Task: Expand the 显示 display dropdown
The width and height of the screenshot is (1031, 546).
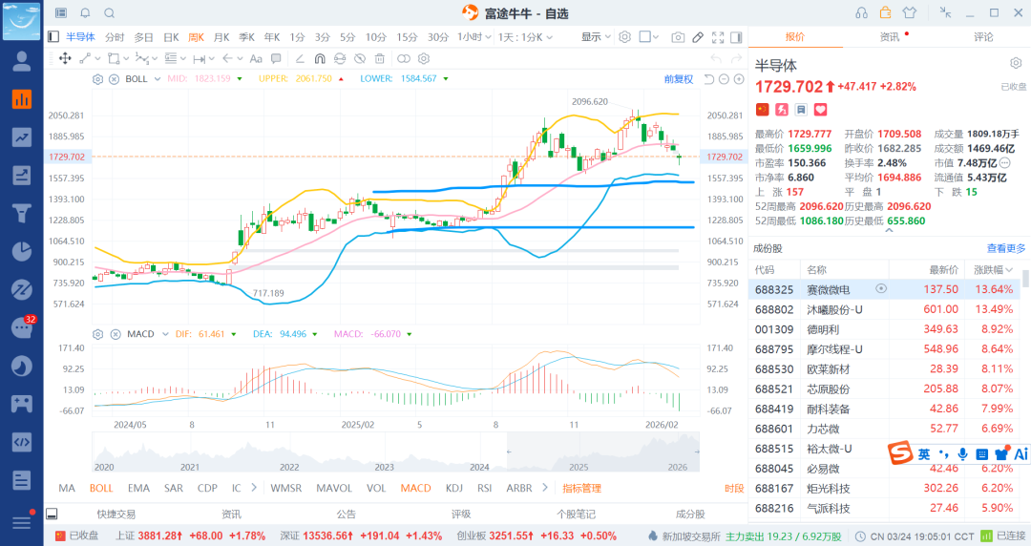Action: (x=596, y=37)
